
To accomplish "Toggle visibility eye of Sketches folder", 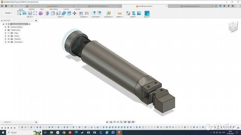I will click(8, 39).
